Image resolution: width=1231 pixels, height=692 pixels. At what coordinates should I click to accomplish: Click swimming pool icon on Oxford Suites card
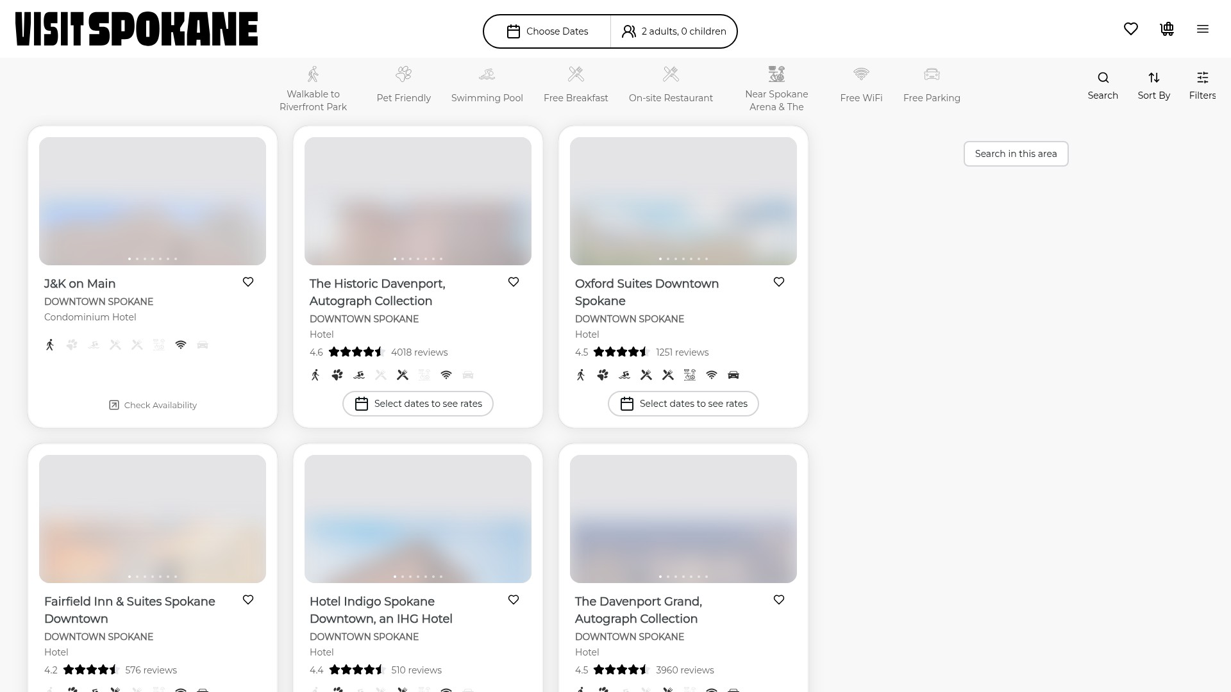click(624, 375)
